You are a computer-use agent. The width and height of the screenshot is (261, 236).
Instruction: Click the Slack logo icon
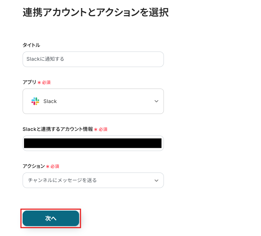tap(35, 101)
